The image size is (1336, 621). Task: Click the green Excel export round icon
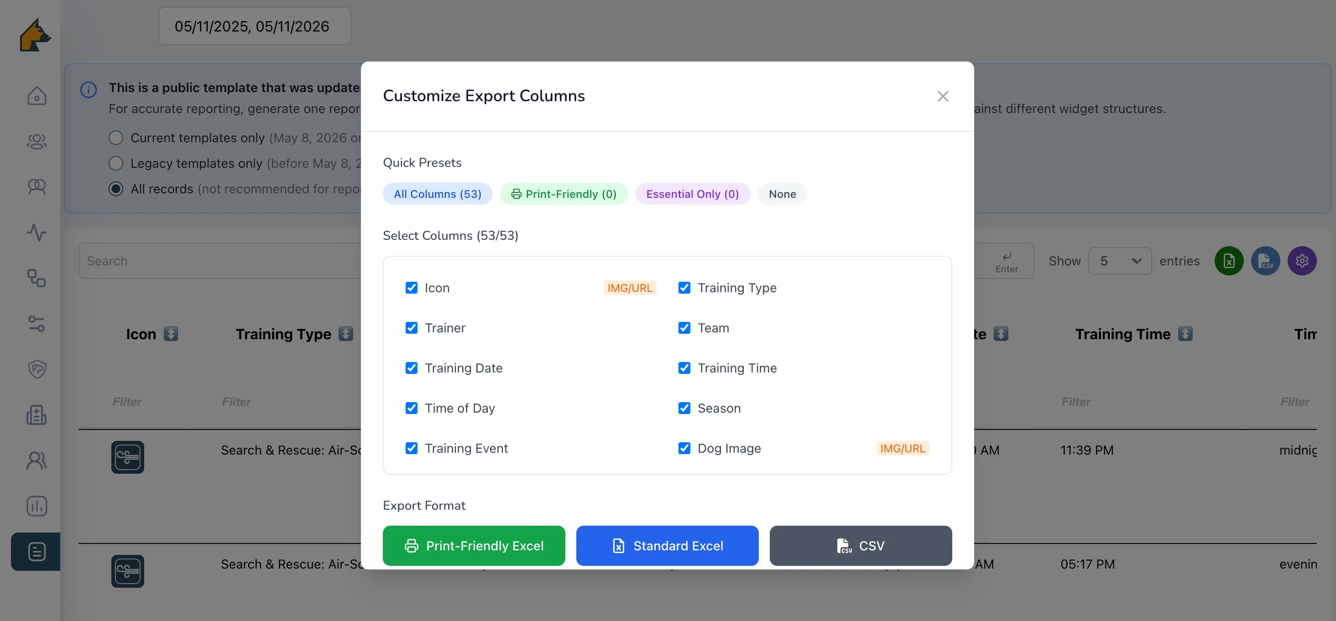(1229, 261)
